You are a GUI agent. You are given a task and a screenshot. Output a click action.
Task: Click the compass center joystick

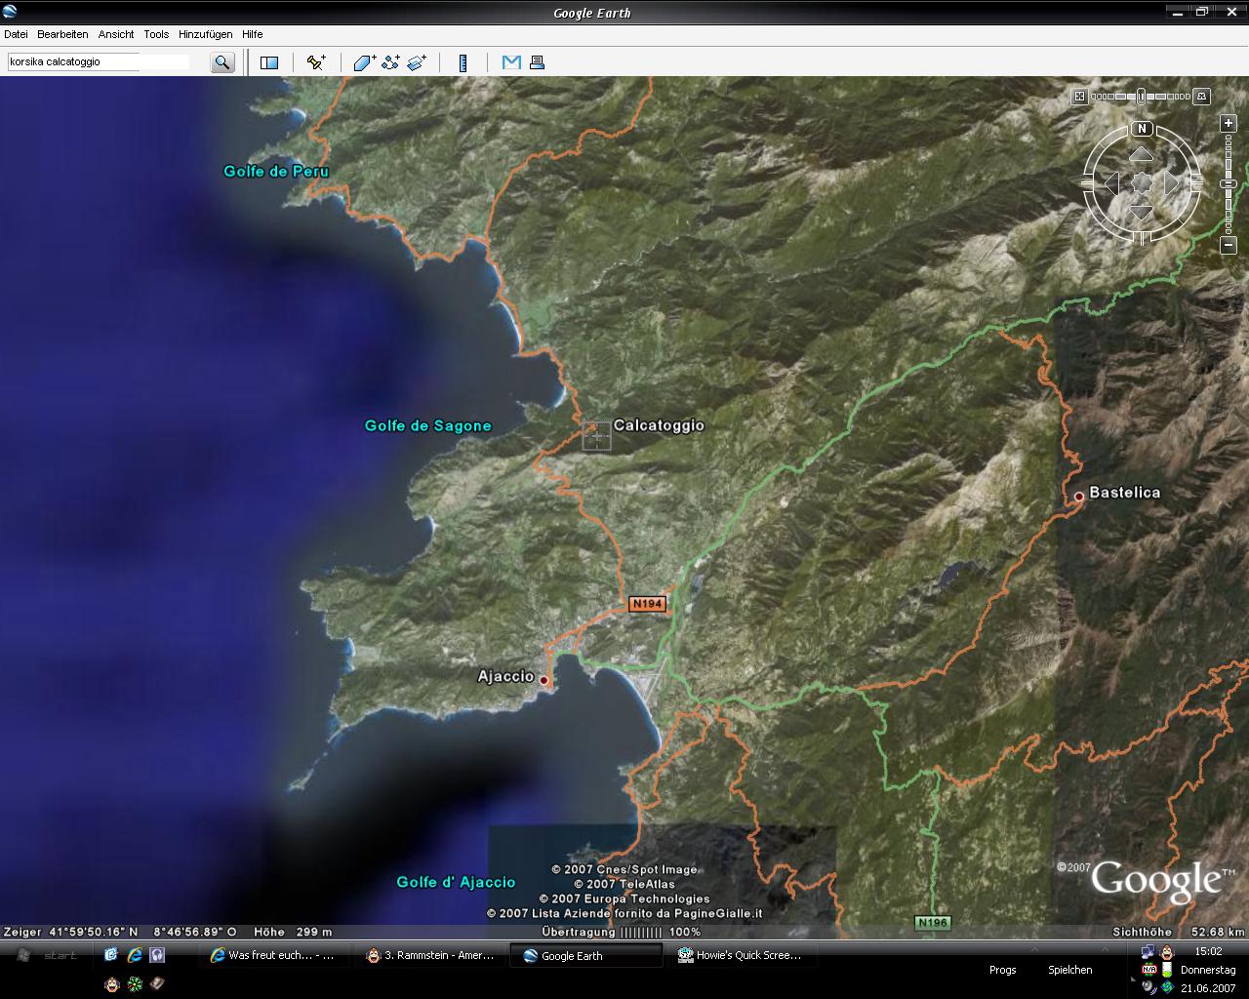(x=1142, y=183)
